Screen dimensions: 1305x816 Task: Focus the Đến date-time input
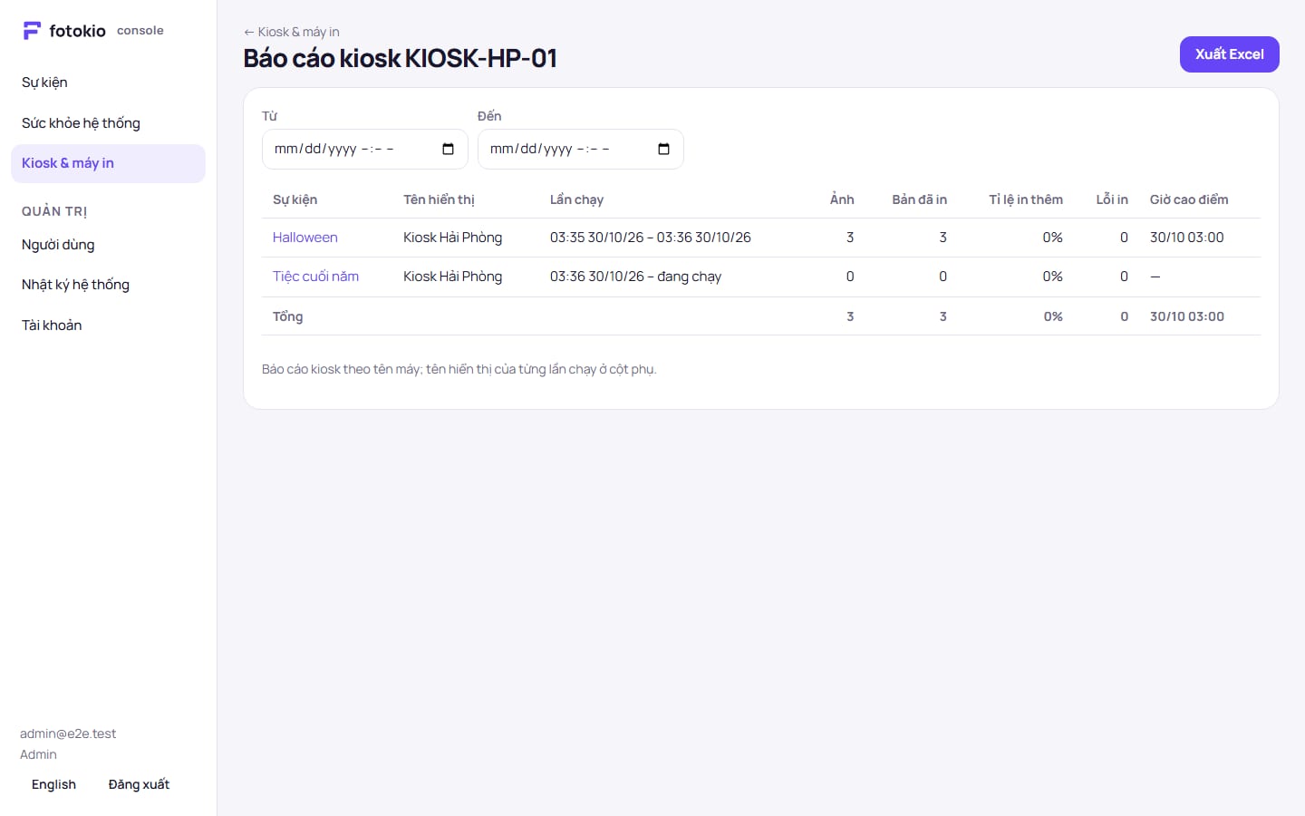(x=580, y=150)
